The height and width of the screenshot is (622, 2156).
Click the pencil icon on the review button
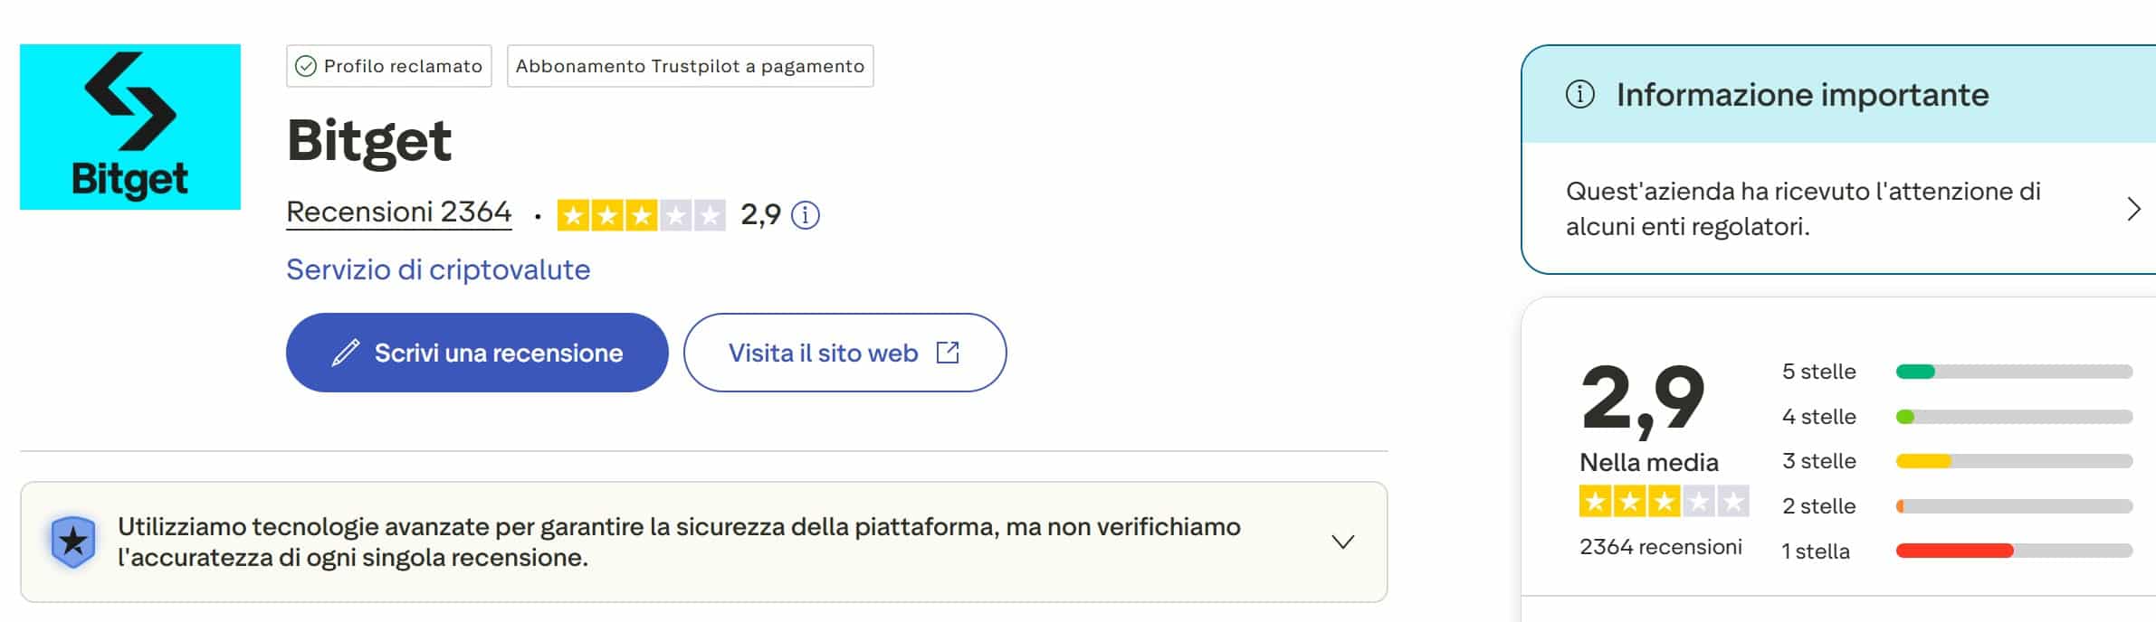point(345,353)
